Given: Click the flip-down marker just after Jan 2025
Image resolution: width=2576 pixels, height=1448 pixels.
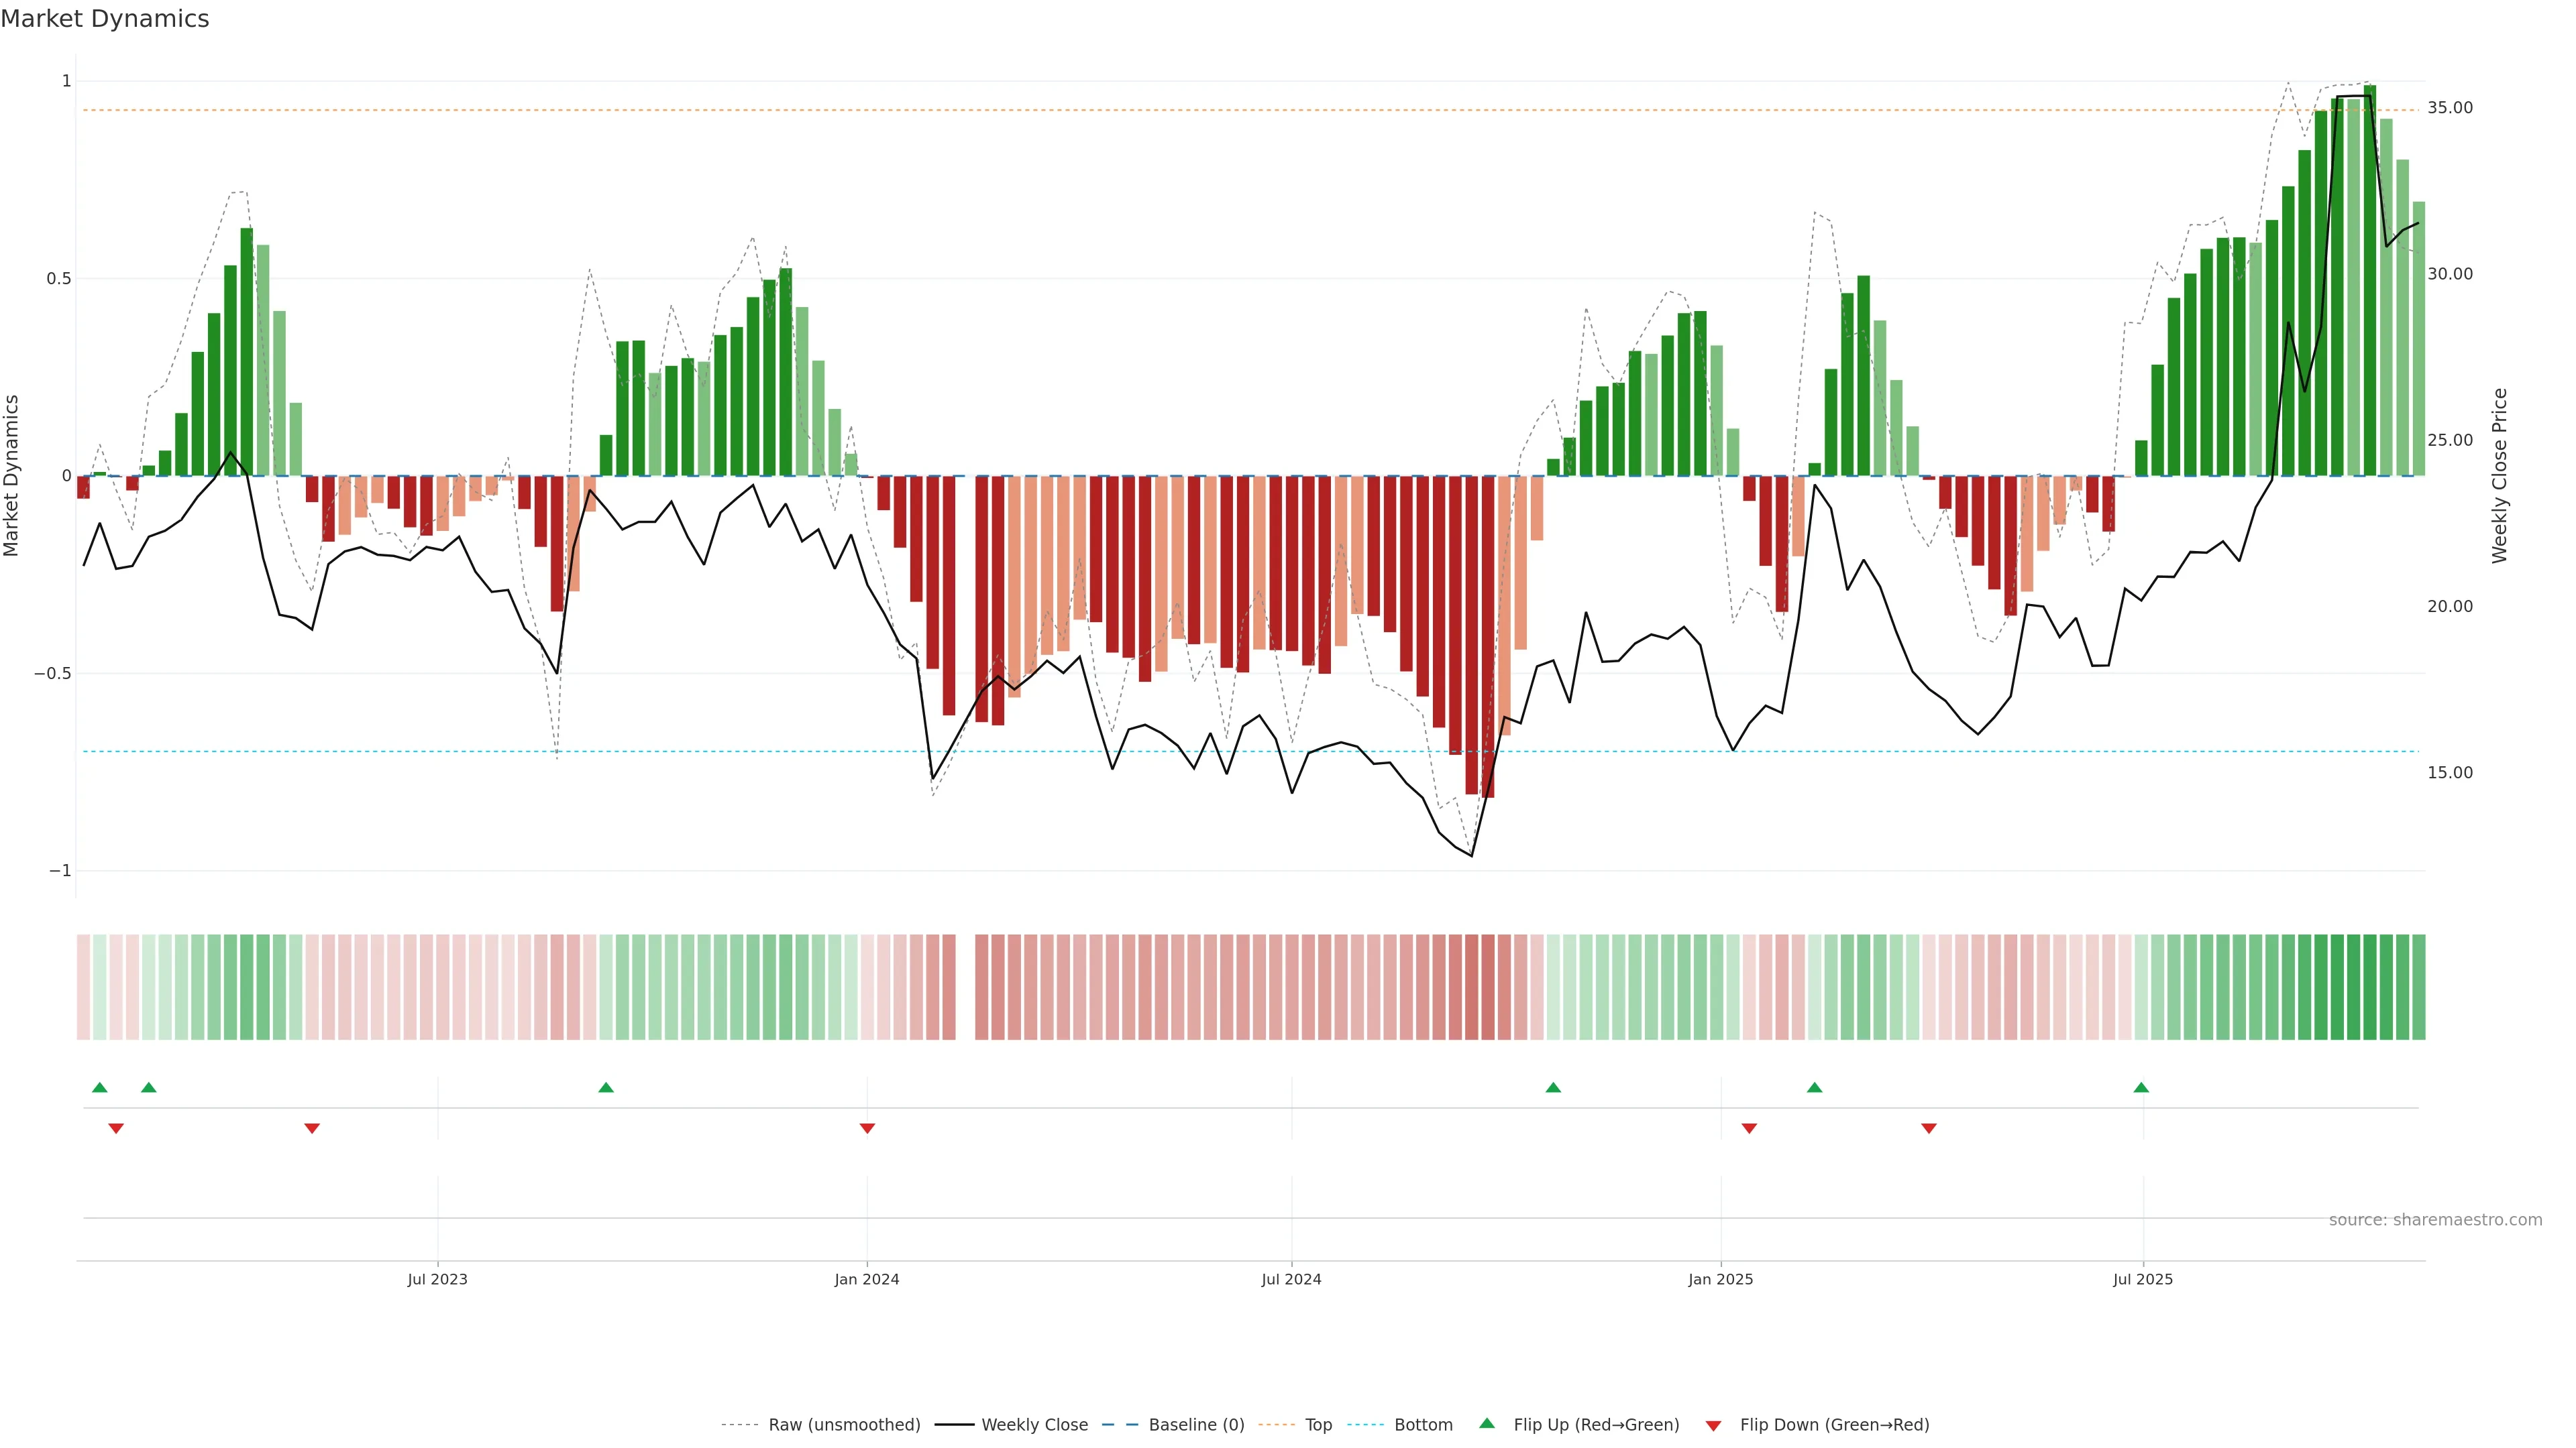Looking at the screenshot, I should pyautogui.click(x=1749, y=1128).
